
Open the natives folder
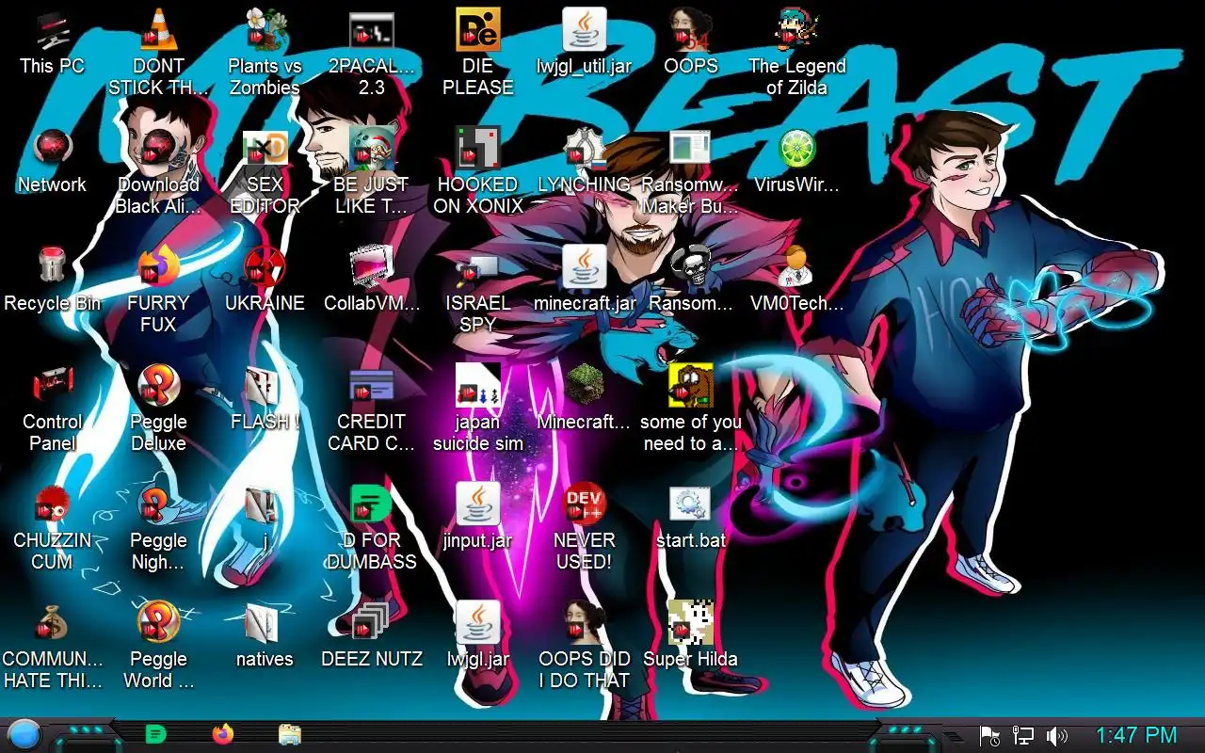[265, 624]
